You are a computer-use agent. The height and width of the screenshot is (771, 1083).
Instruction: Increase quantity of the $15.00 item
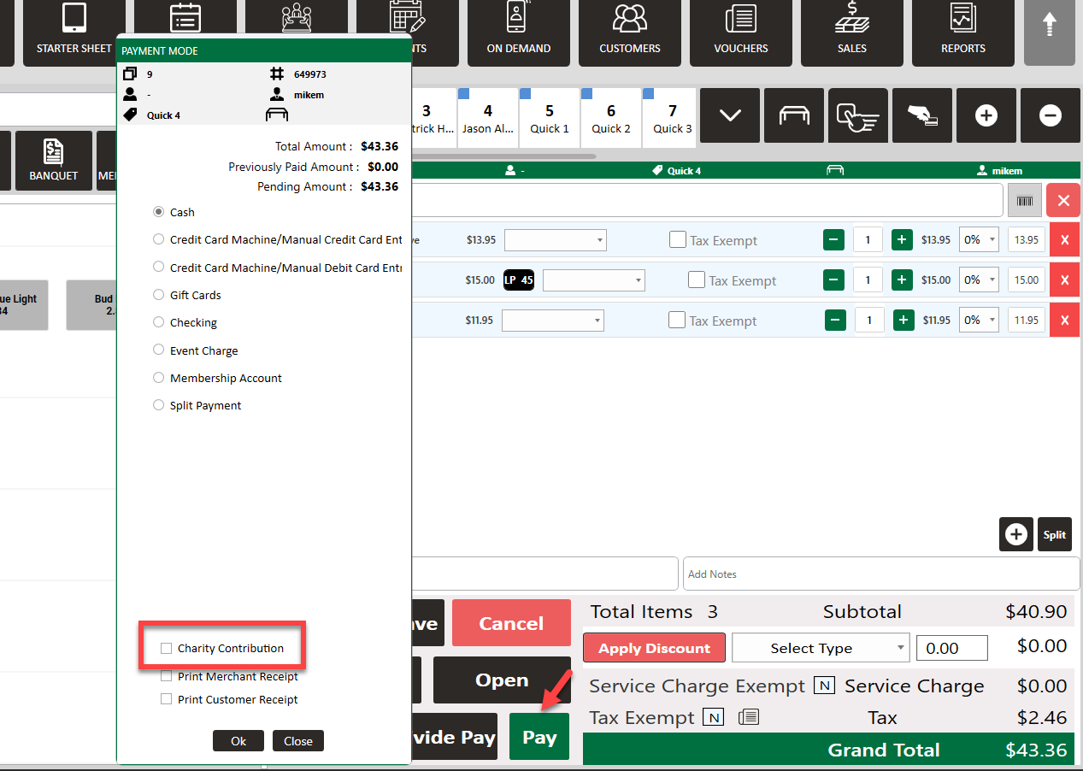902,280
